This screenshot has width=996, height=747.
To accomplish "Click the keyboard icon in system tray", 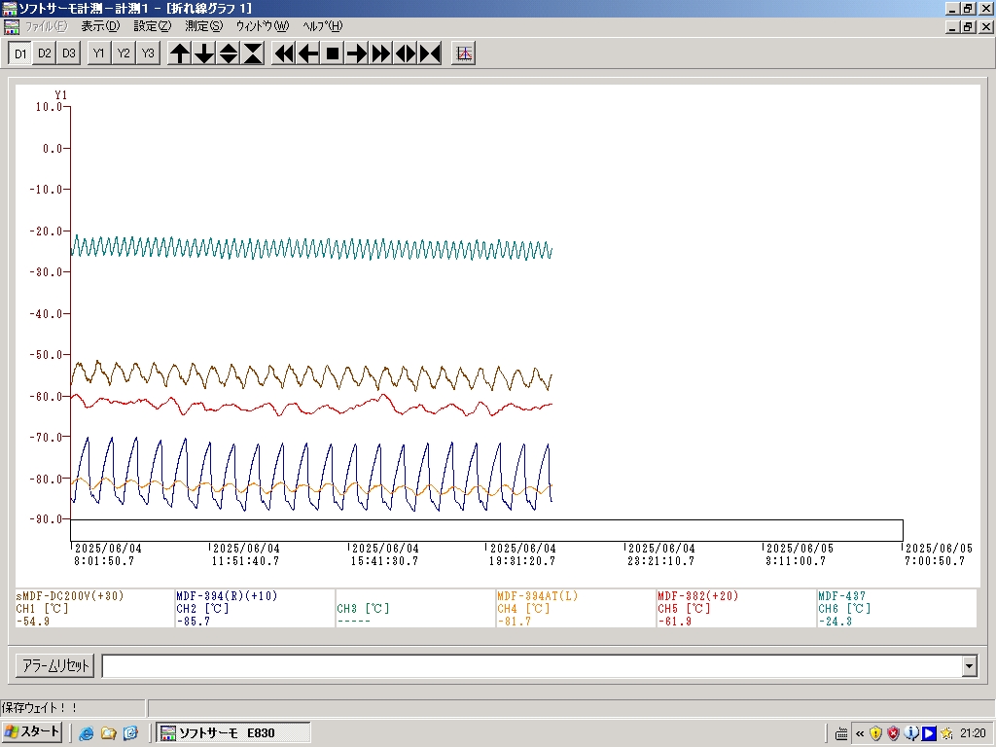I will point(841,733).
